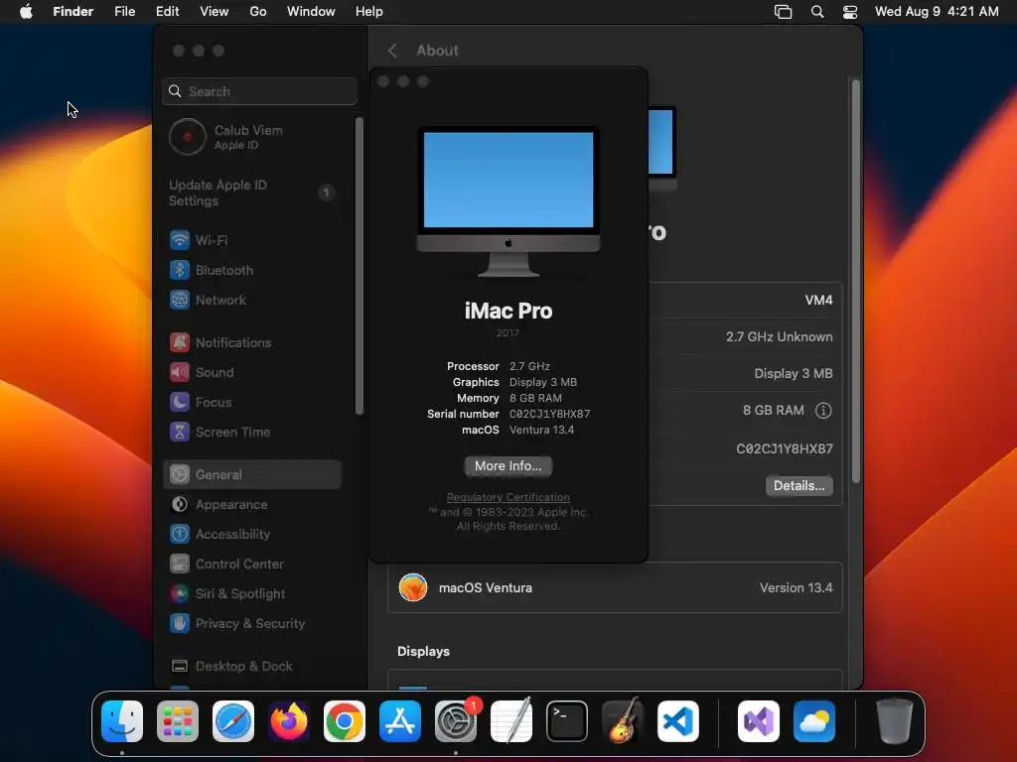Click the Displays section heading

423,651
